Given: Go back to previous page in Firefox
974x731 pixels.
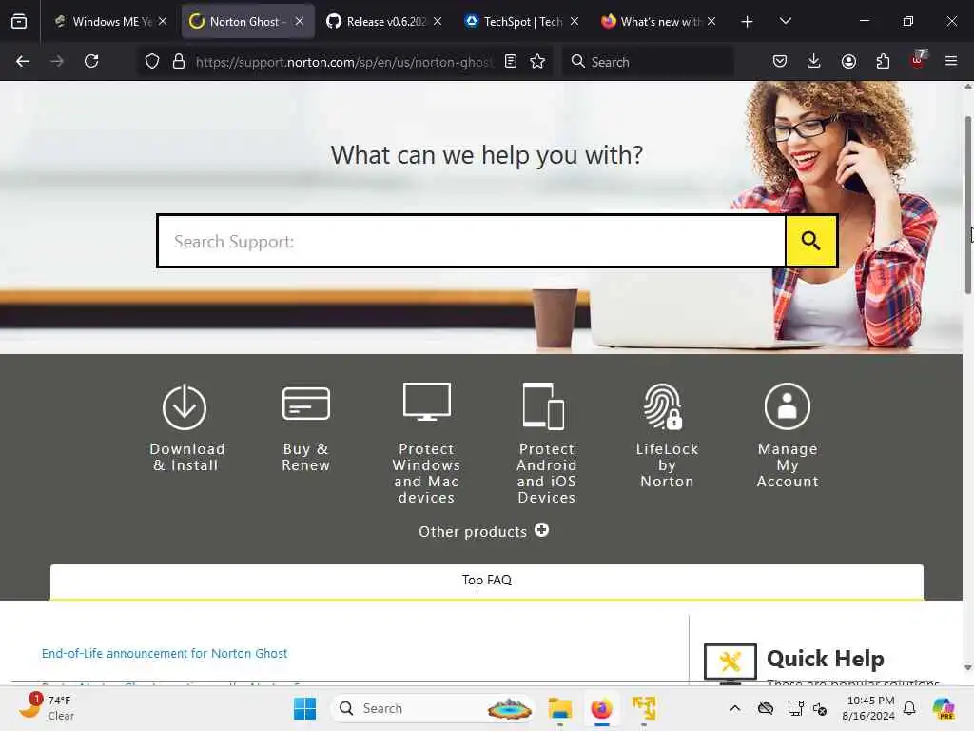Looking at the screenshot, I should click(23, 61).
